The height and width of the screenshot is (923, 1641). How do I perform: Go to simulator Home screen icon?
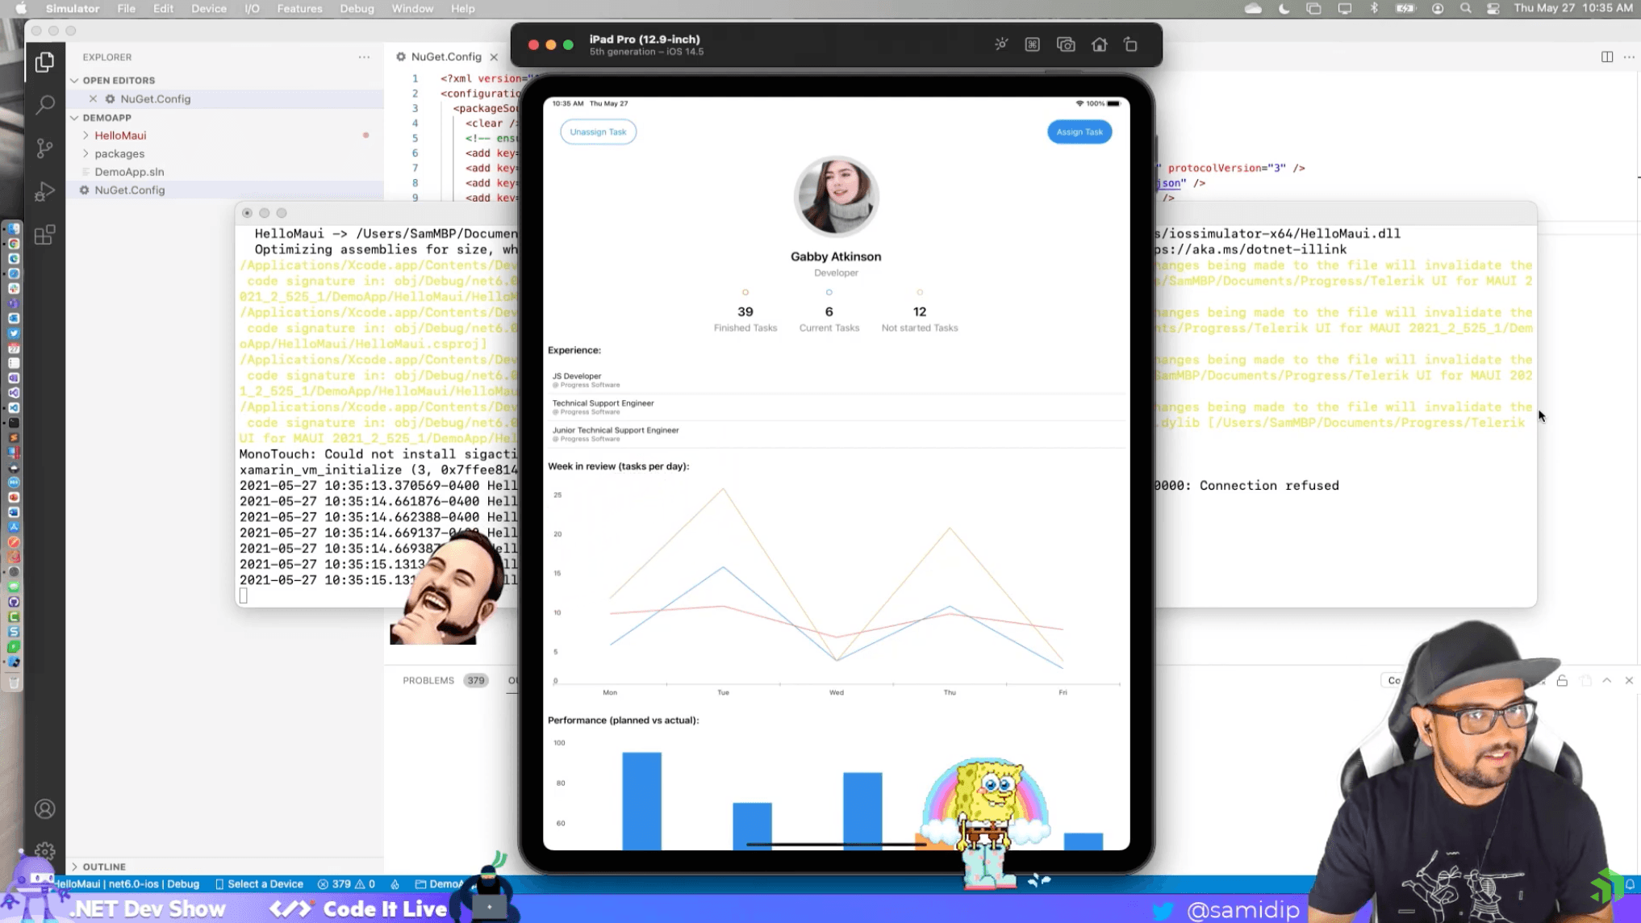click(x=1099, y=44)
